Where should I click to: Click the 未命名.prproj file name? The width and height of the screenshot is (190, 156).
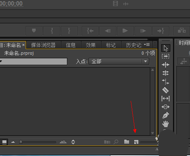pos(19,53)
